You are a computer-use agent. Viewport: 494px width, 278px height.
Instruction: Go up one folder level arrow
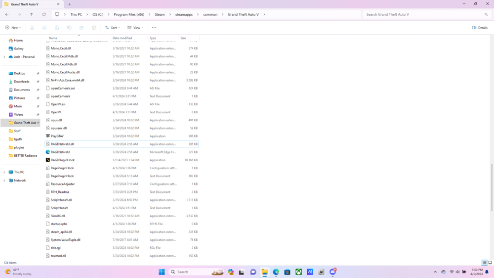pyautogui.click(x=32, y=14)
